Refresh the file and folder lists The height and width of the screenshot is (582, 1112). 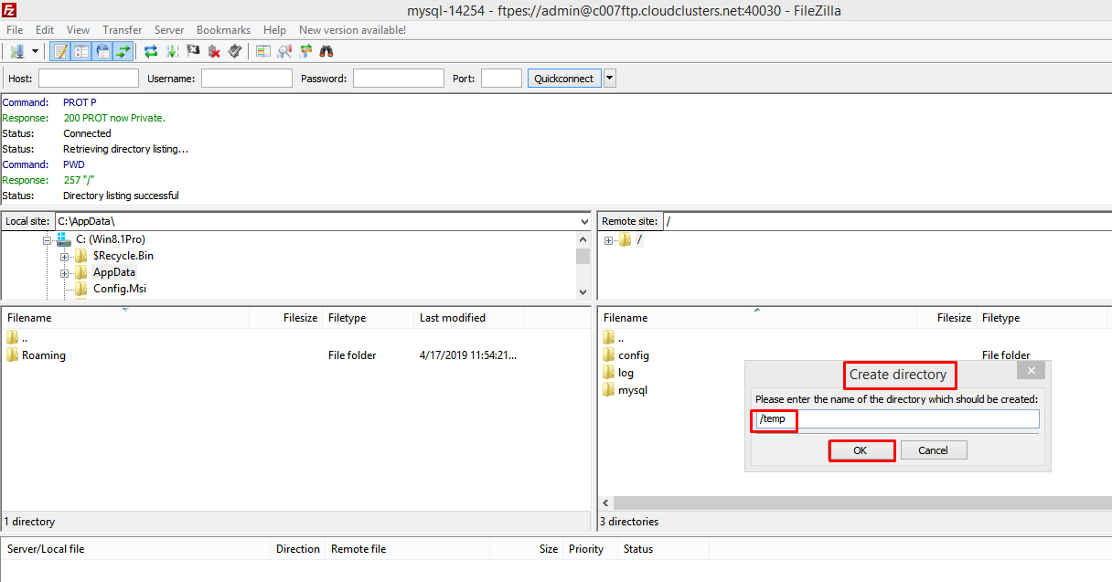151,51
